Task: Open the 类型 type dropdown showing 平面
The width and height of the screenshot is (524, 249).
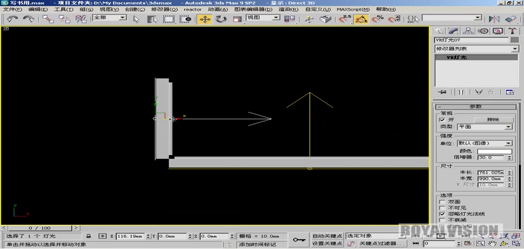Action: point(485,126)
